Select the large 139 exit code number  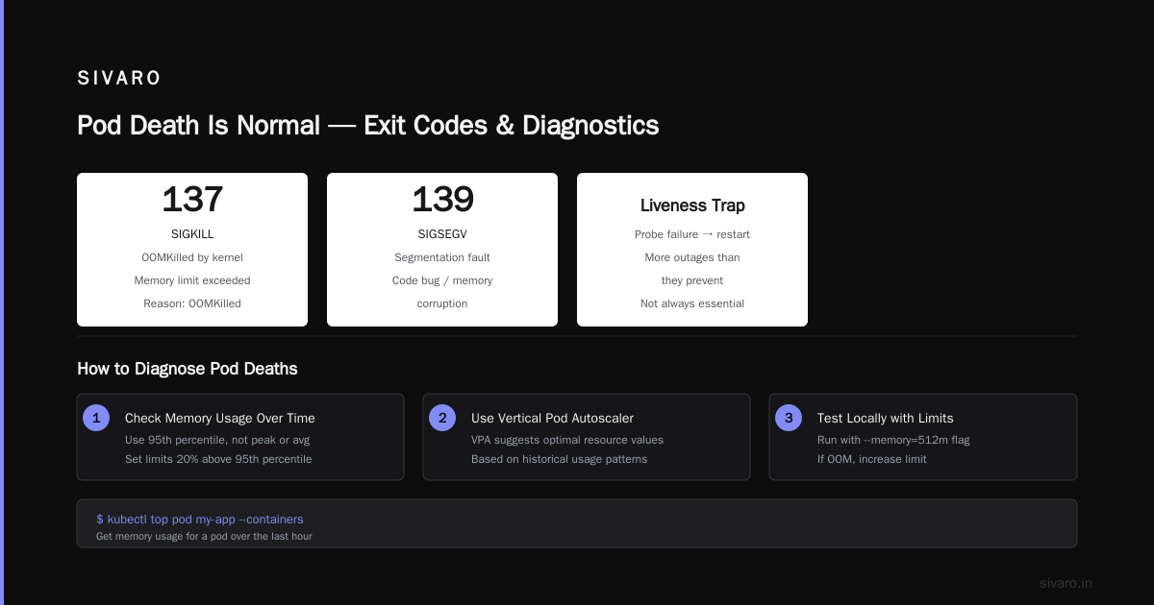(x=442, y=199)
